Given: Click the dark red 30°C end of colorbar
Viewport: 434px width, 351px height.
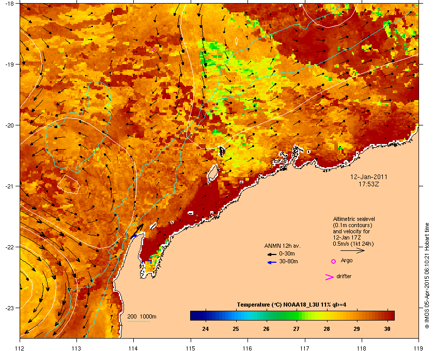Looking at the screenshot, I should (391, 315).
